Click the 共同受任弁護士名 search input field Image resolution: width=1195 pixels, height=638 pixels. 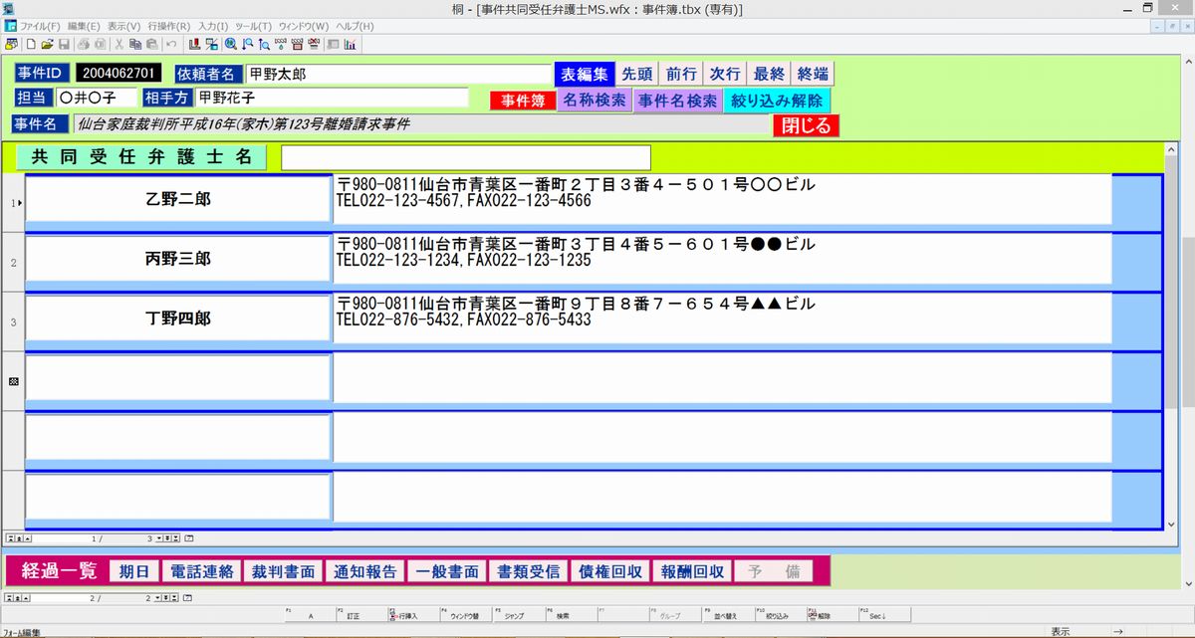coord(465,157)
